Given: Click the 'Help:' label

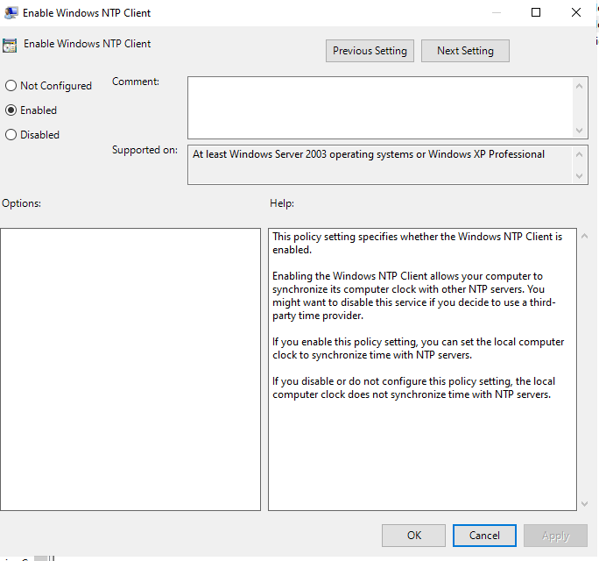Looking at the screenshot, I should click(x=282, y=203).
